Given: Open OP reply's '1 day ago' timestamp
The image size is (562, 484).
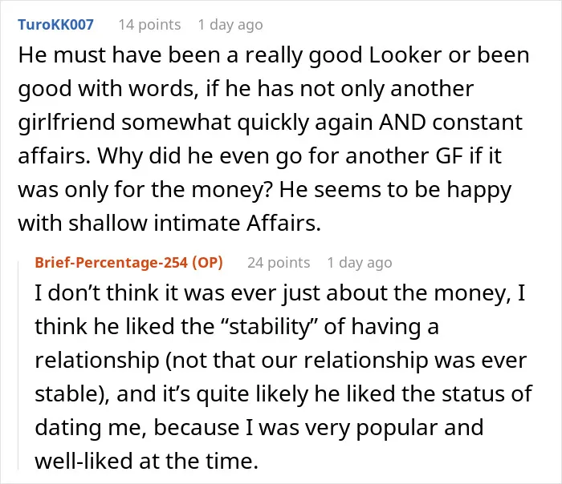Looking at the screenshot, I should tap(360, 263).
